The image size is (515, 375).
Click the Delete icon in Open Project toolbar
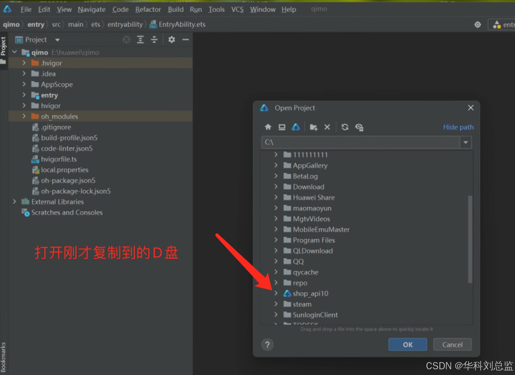coord(327,127)
